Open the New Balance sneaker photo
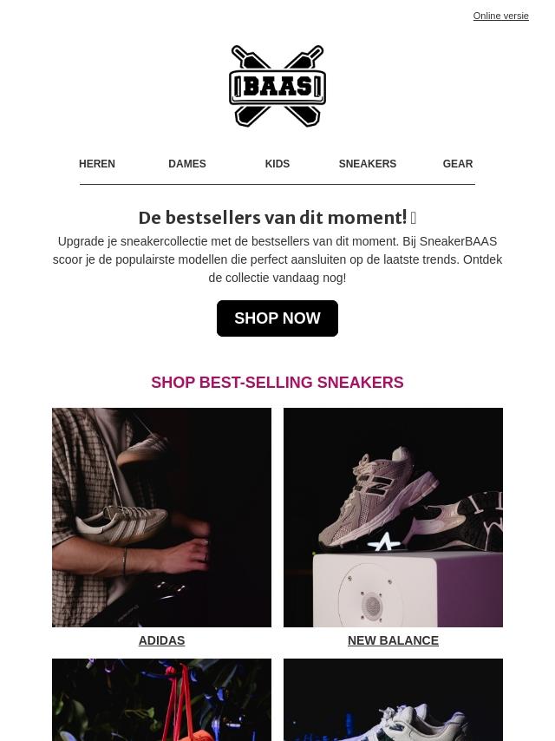 [393, 517]
